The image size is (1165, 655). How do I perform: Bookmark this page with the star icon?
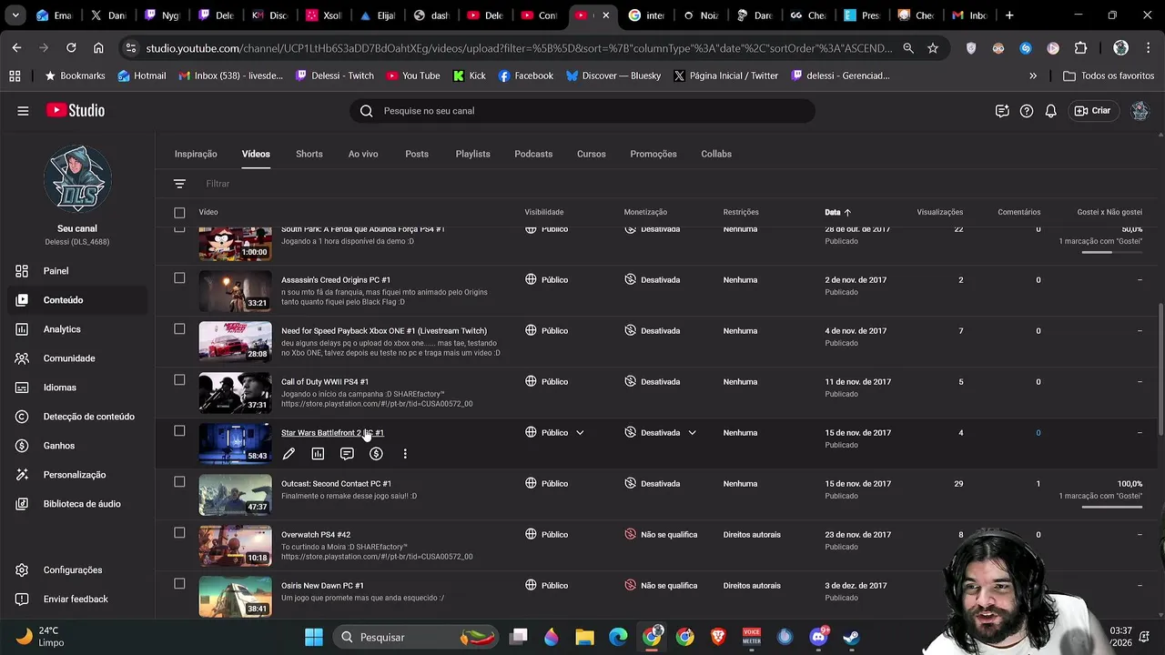933,48
